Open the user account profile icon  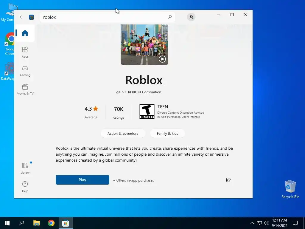[x=191, y=17]
